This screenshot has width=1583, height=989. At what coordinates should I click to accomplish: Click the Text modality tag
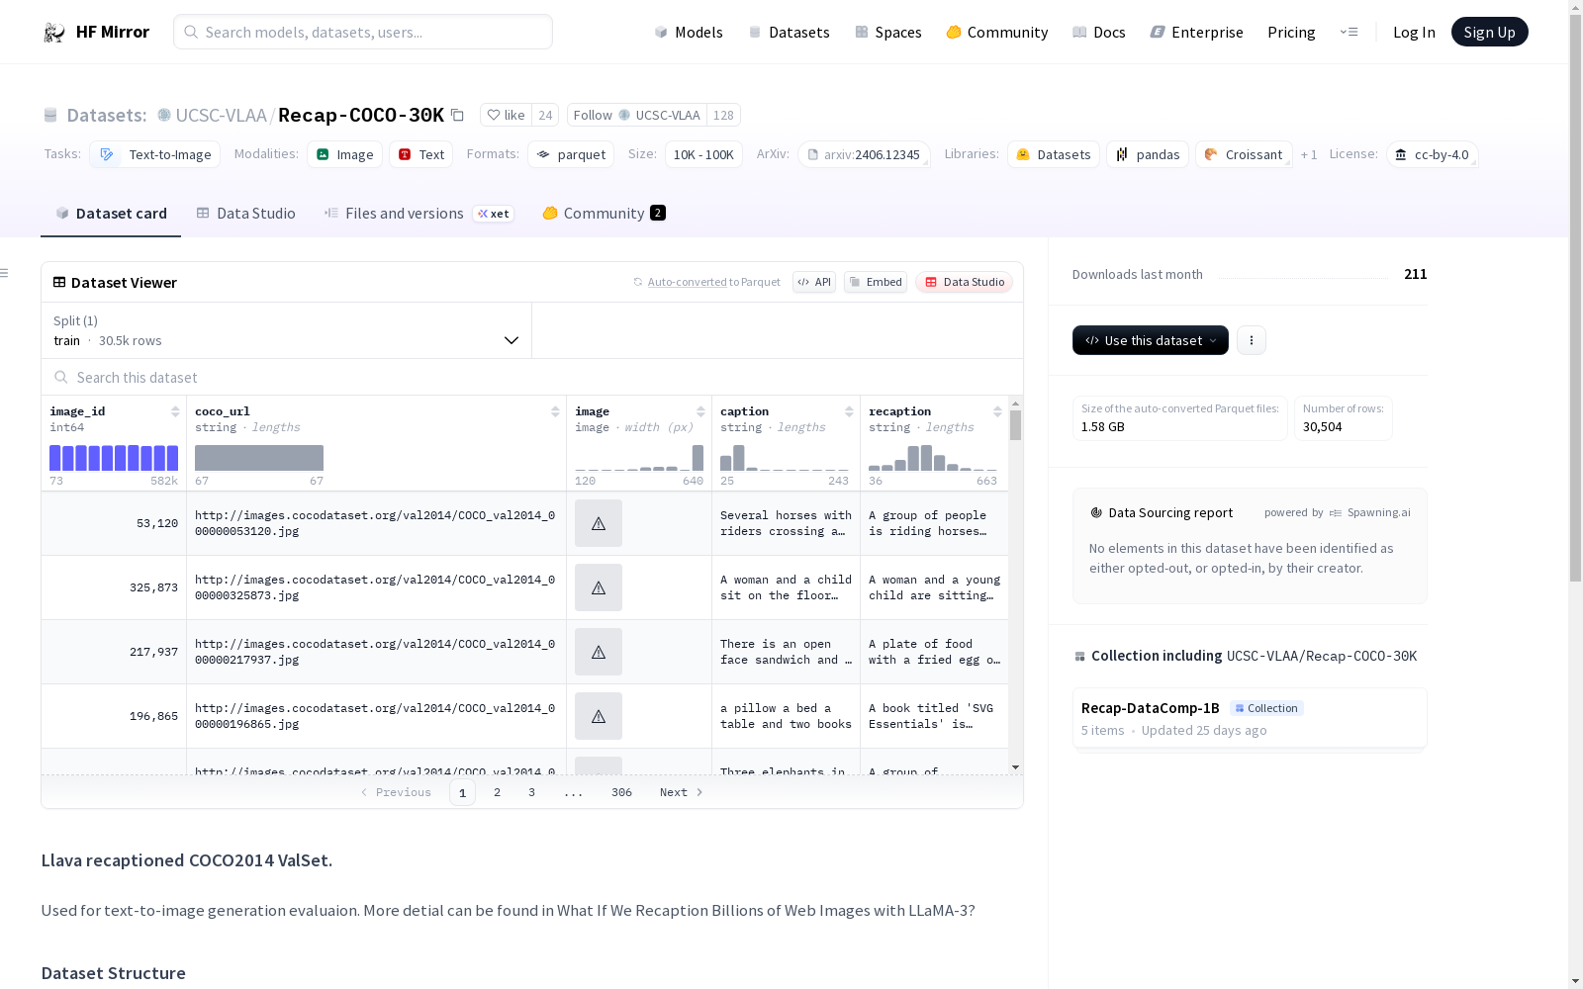click(x=420, y=154)
